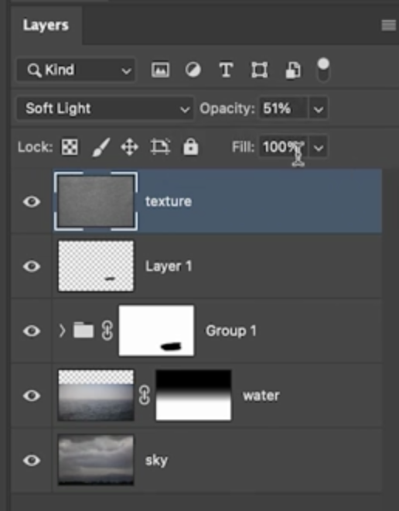This screenshot has height=511, width=399.
Task: Open the Layers panel menu
Action: 389,25
